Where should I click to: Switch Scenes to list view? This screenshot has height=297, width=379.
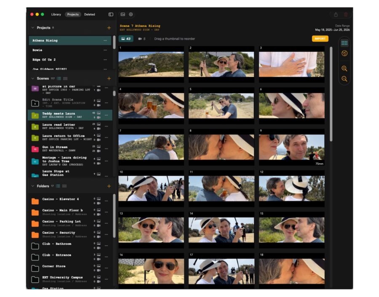click(59, 79)
